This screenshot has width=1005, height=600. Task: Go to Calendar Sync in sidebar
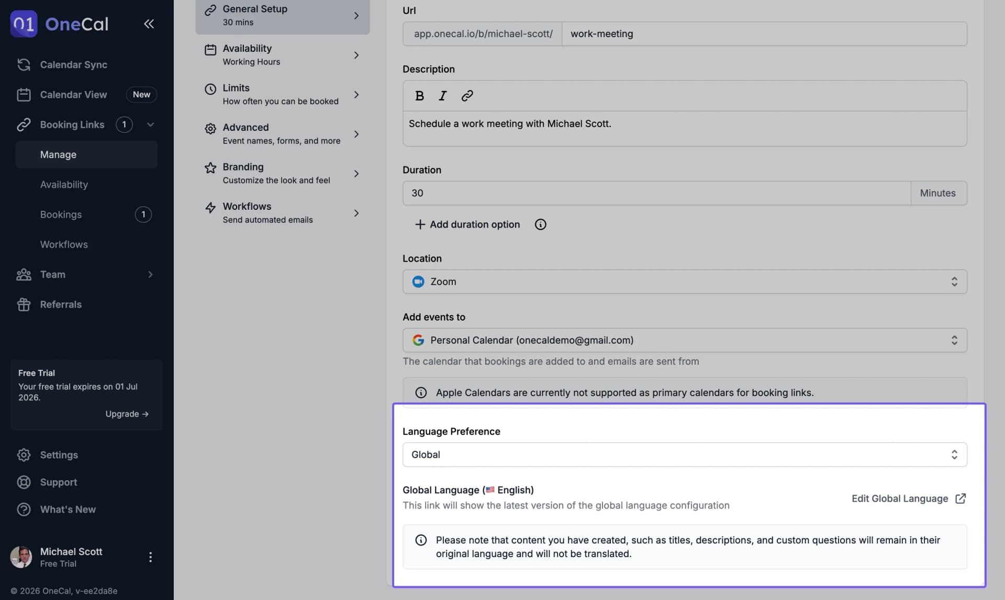(73, 65)
